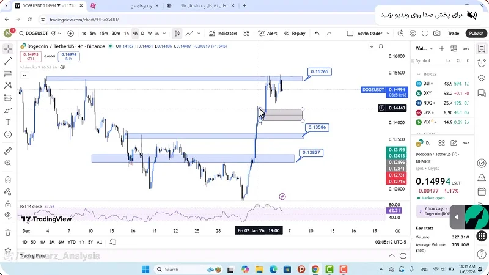Select the ruler Measure tool
This screenshot has width=489, height=275.
pos(8,150)
